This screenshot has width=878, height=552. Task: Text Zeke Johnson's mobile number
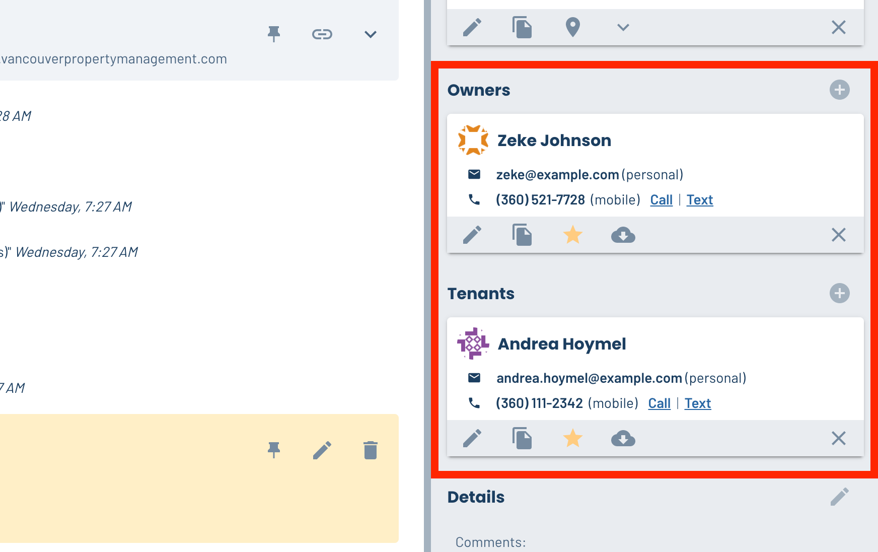tap(700, 200)
